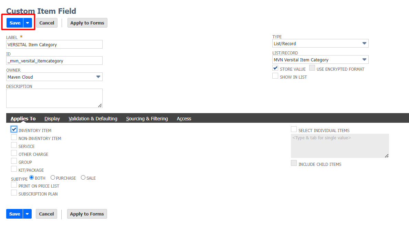The width and height of the screenshot is (409, 230).
Task: Select the Purchase subtype radio button
Action: [53, 178]
